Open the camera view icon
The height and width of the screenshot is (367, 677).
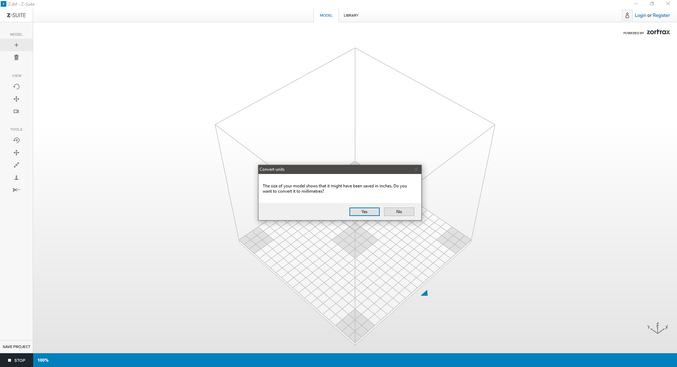pyautogui.click(x=16, y=112)
